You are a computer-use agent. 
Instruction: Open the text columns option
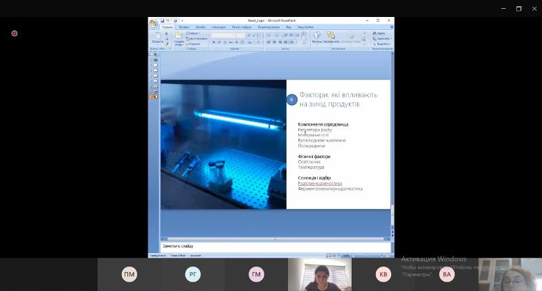293,42
